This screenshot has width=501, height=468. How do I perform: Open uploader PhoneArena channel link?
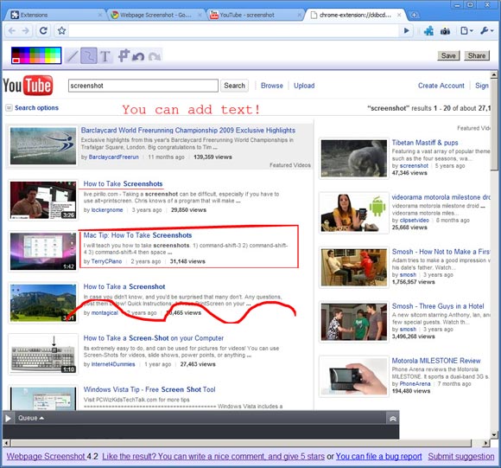tap(415, 383)
